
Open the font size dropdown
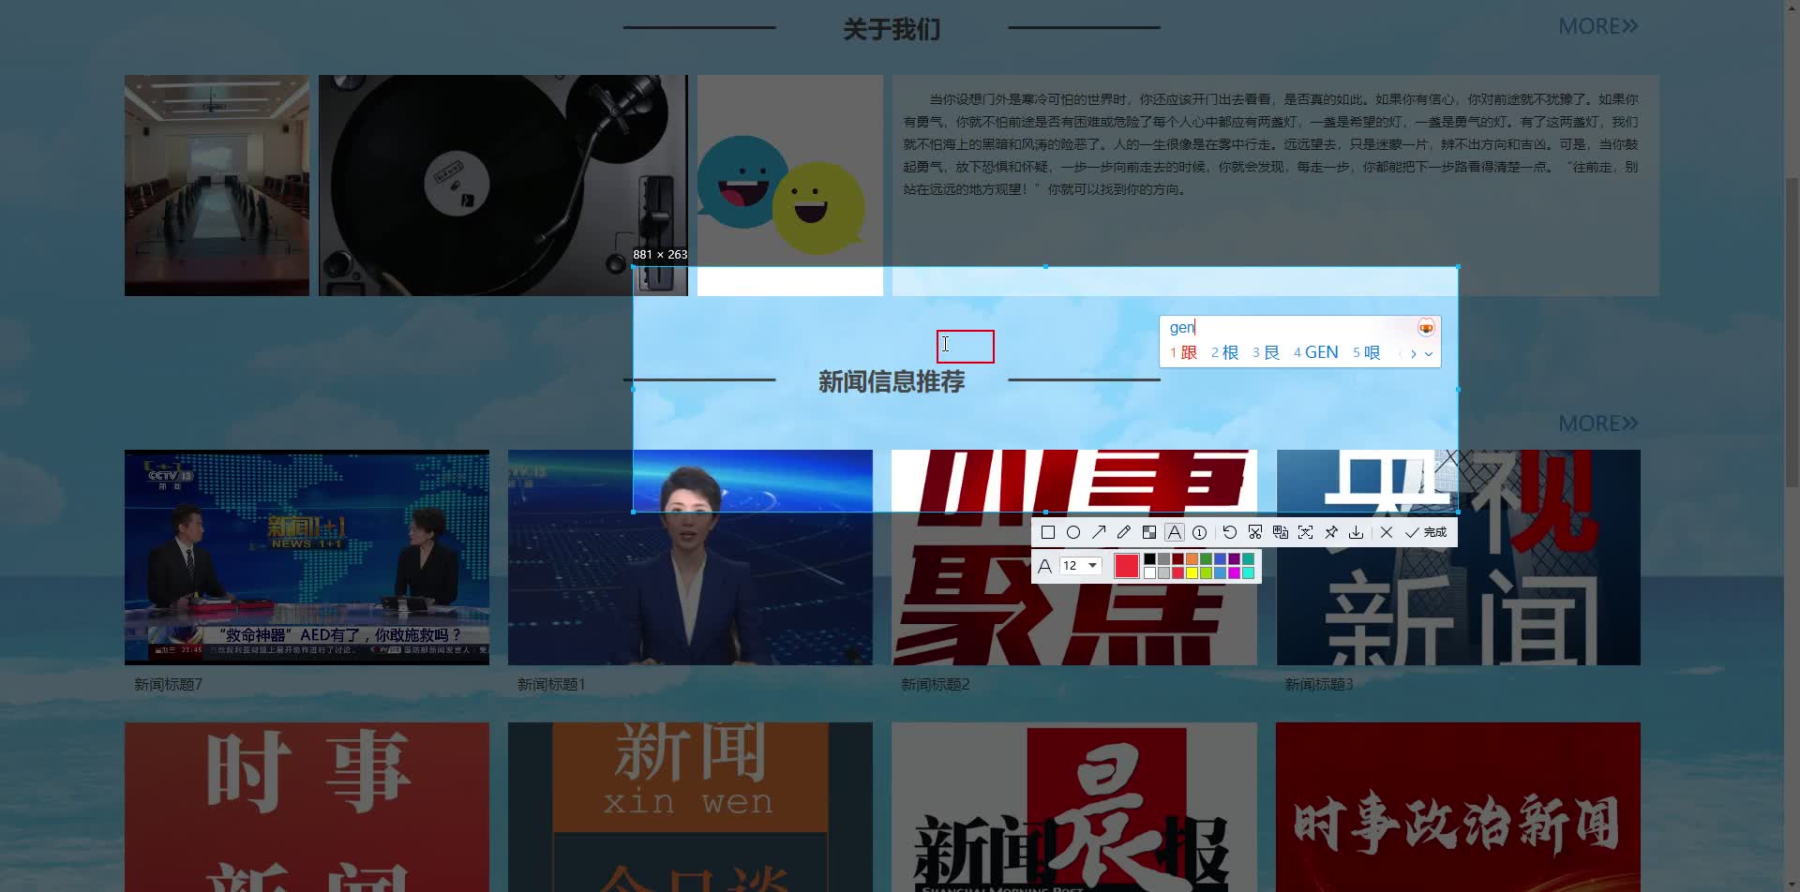[x=1091, y=565]
